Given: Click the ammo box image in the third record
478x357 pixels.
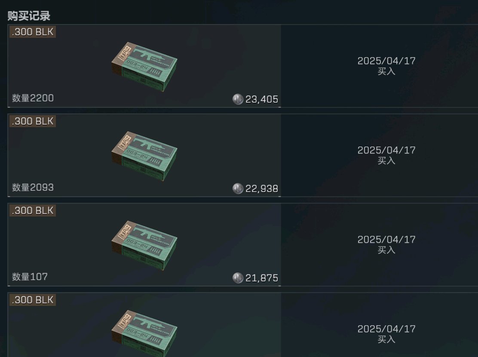Looking at the screenshot, I should (144, 245).
